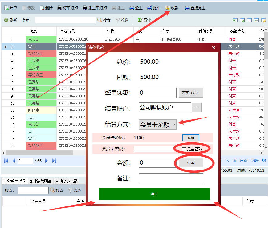
Task: Click the 付清 pay in full button
Action: click(x=191, y=162)
